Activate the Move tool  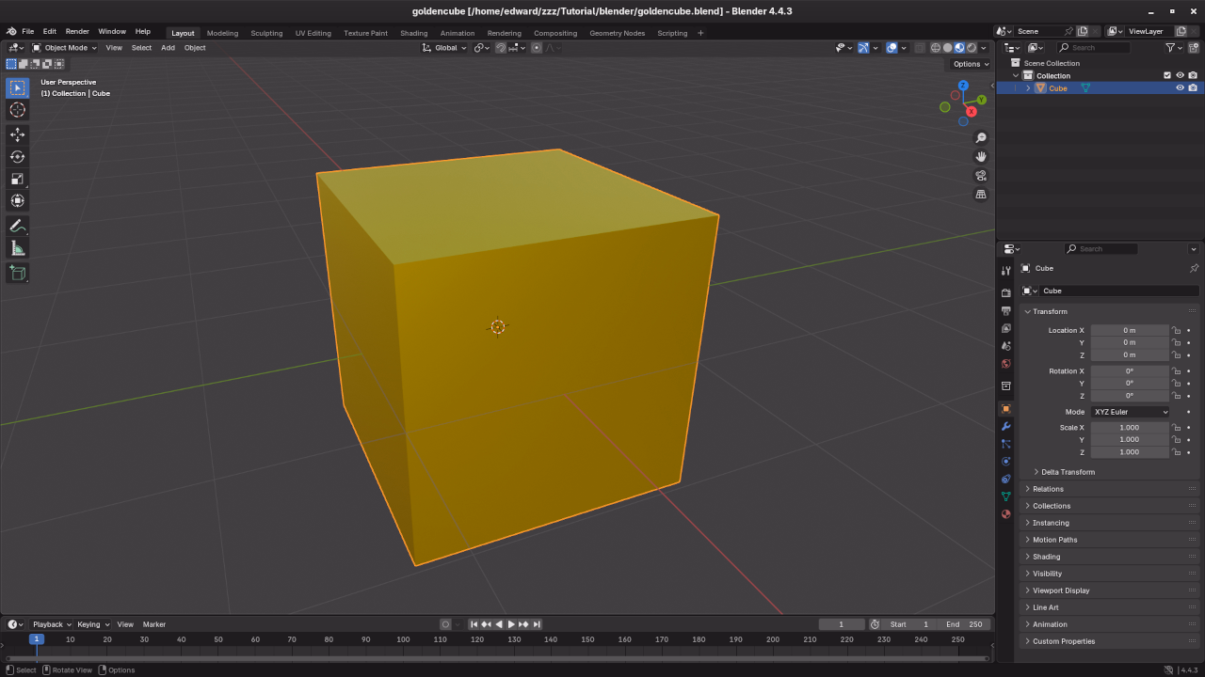17,134
